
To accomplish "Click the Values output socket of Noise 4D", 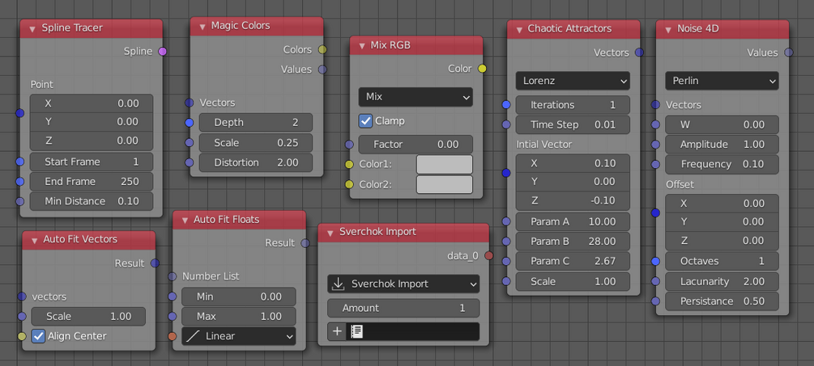I will pos(789,53).
